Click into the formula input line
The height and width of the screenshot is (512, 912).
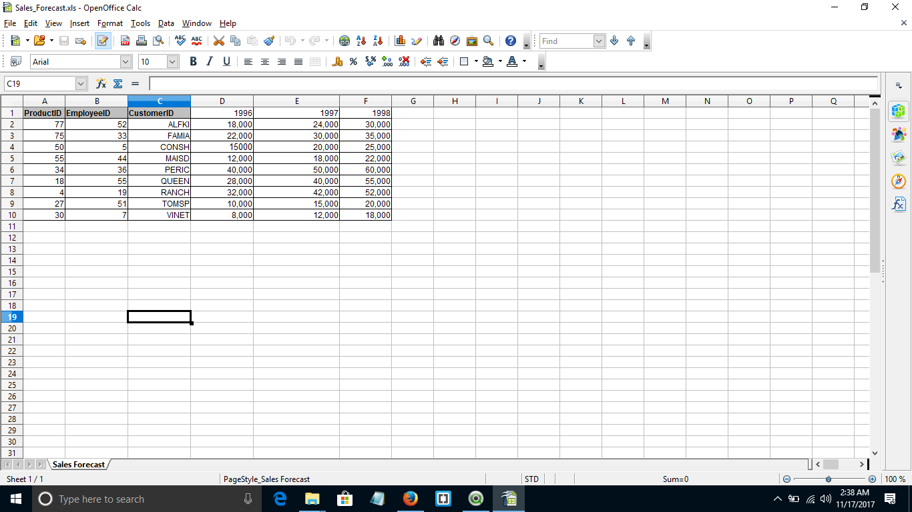point(513,84)
